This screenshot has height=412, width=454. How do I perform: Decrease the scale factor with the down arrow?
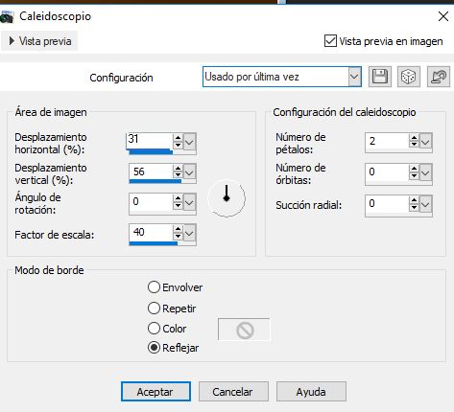178,237
